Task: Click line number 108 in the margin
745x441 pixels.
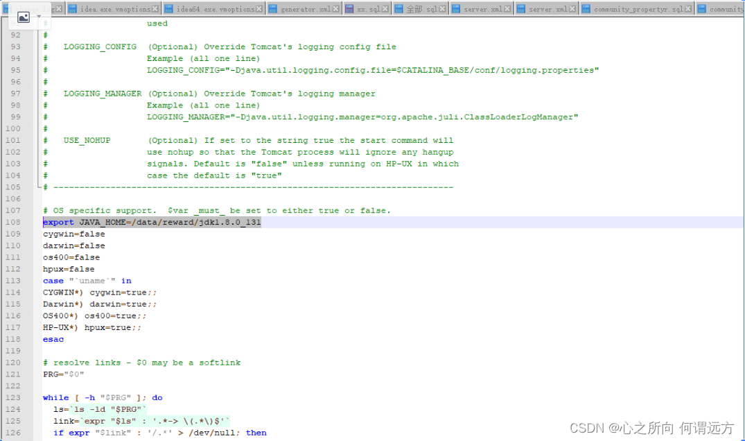Action: click(x=13, y=222)
